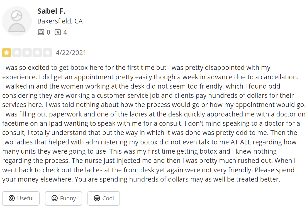
Task: Mark the review as Cool
Action: click(104, 199)
